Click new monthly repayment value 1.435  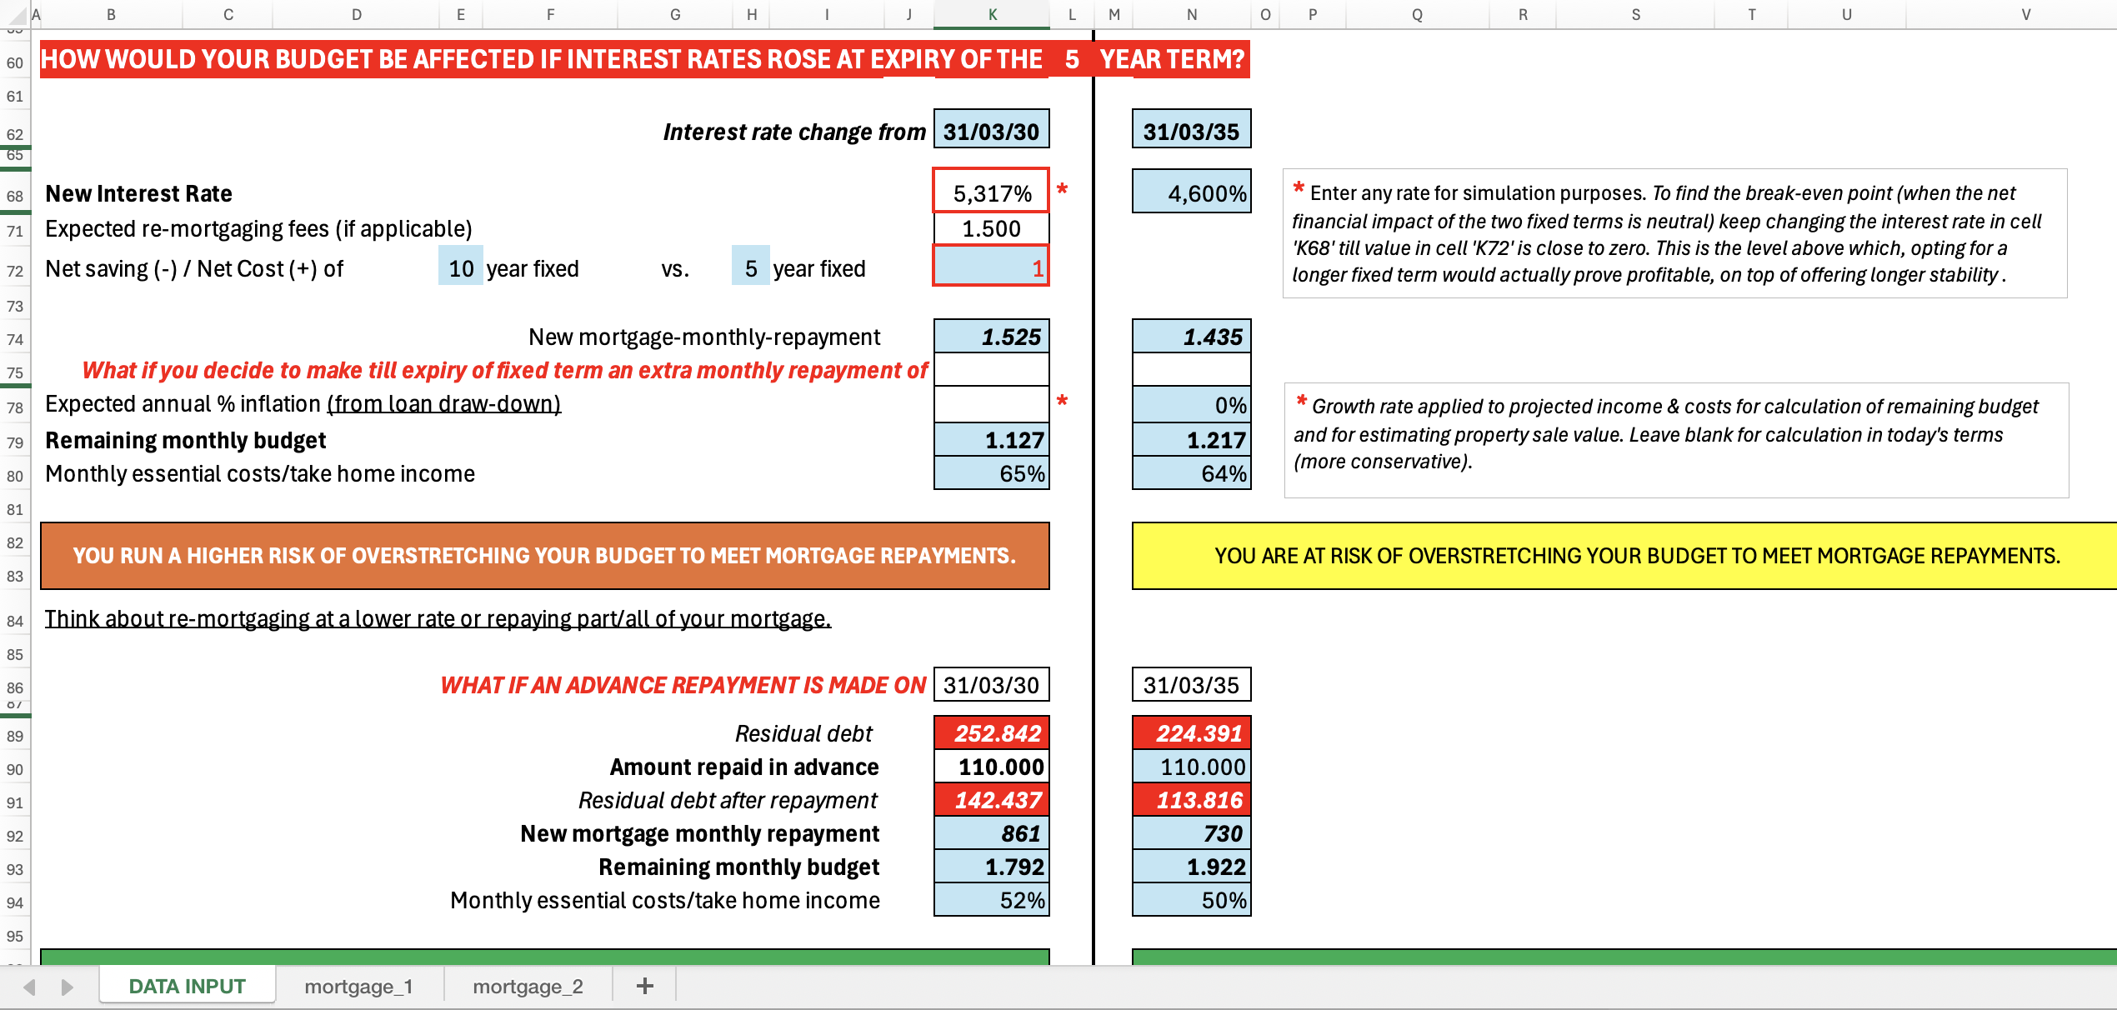point(1191,336)
